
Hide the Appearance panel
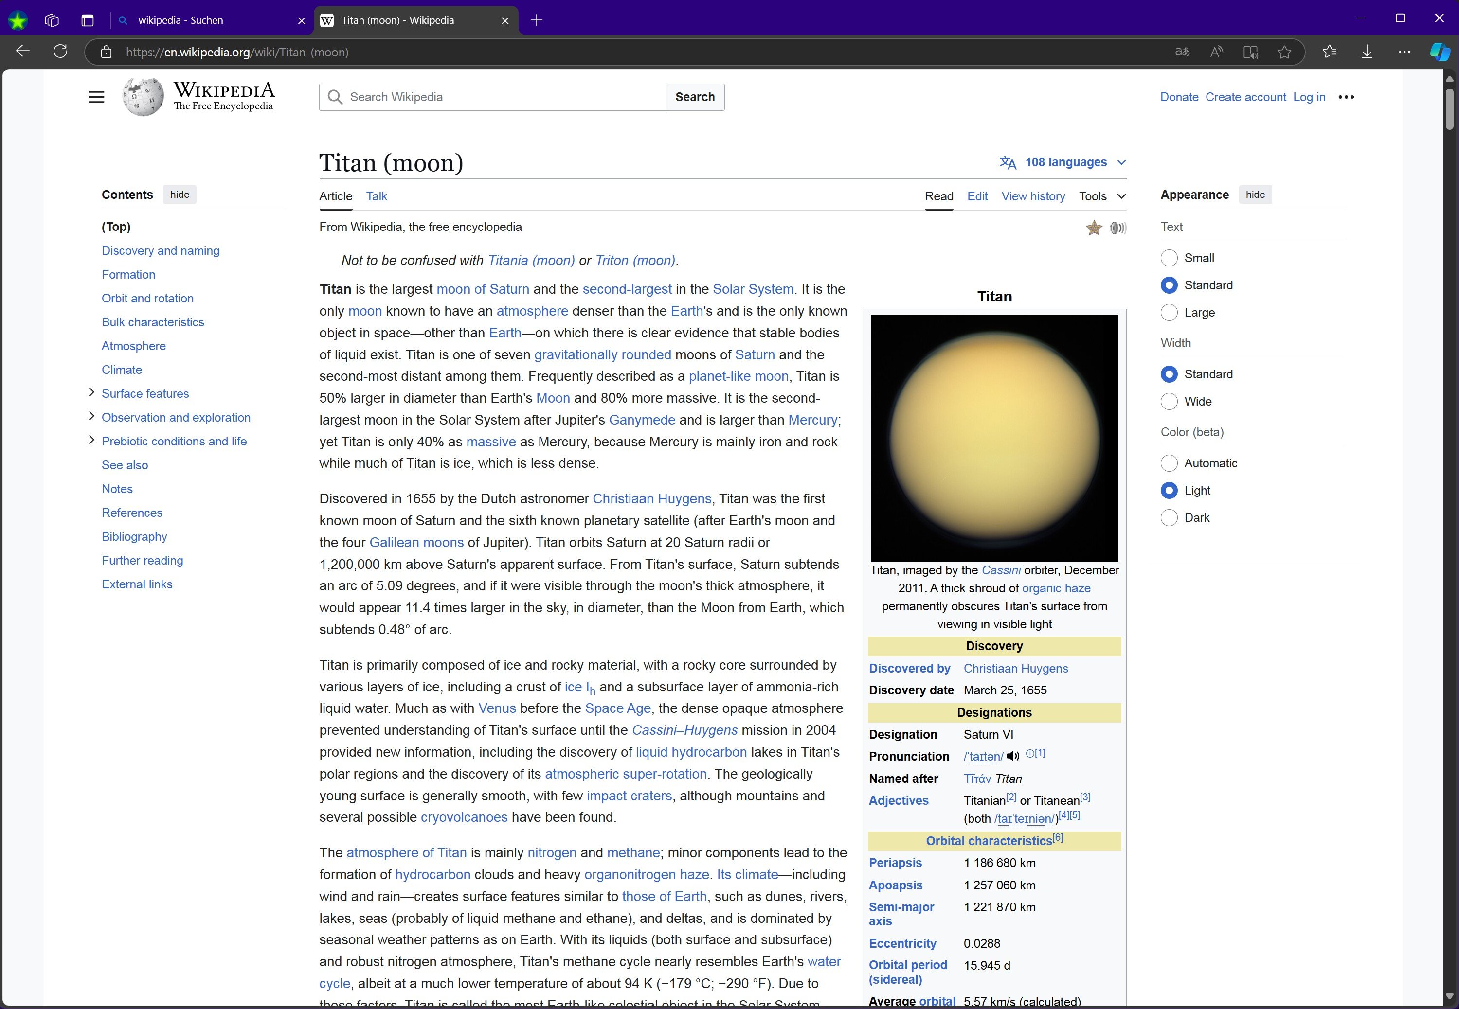pos(1255,195)
